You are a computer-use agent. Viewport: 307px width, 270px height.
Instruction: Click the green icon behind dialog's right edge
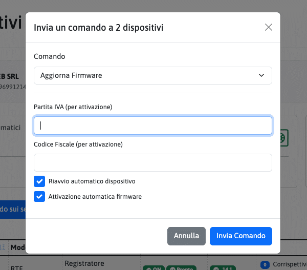click(x=283, y=138)
